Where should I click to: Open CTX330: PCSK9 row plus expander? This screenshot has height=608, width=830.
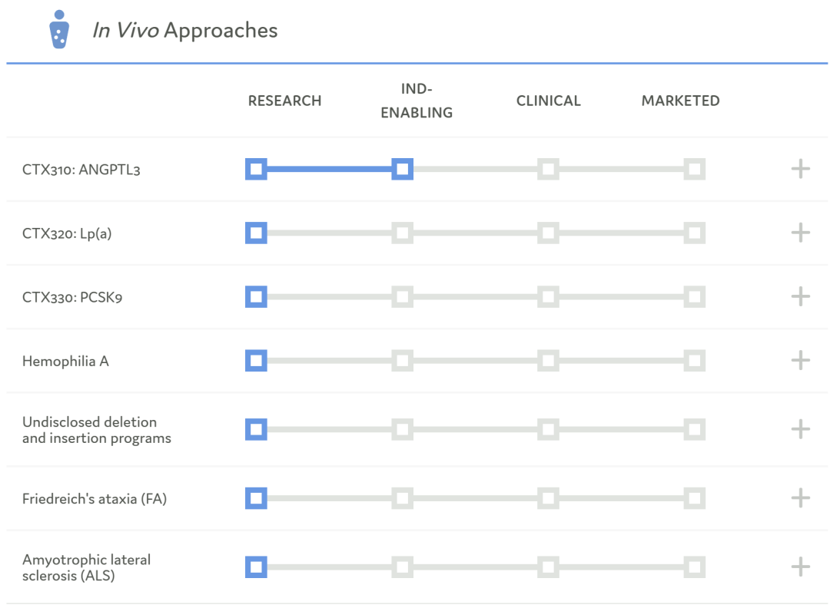point(801,296)
